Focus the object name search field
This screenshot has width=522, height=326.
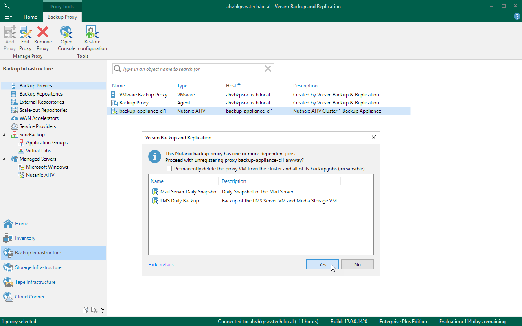point(193,69)
